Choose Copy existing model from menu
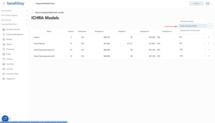This screenshot has height=123, width=215. (x=192, y=26)
